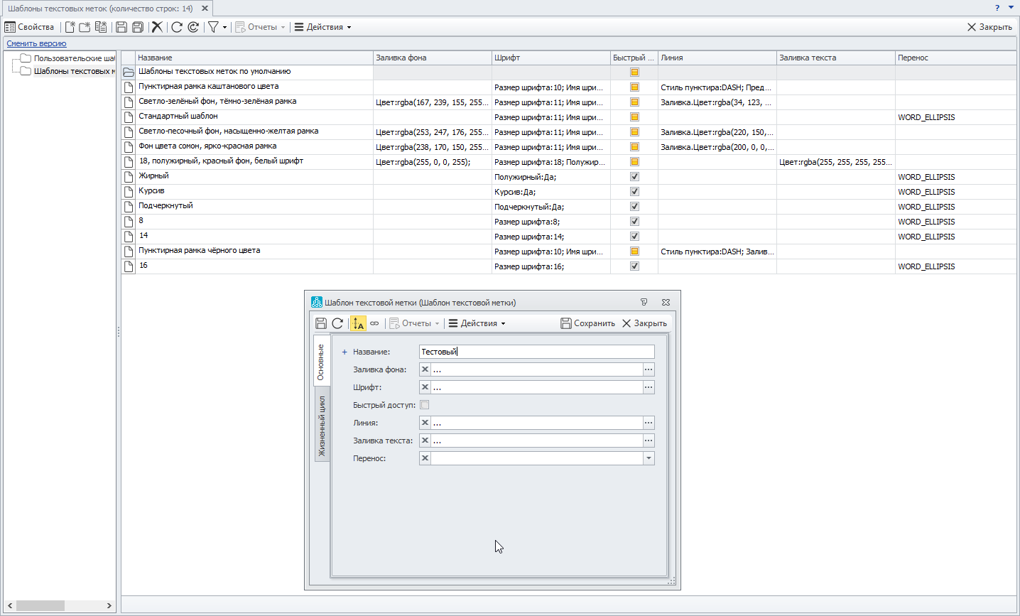
Task: Uncheck quick access for the Жирный row
Action: (x=634, y=177)
